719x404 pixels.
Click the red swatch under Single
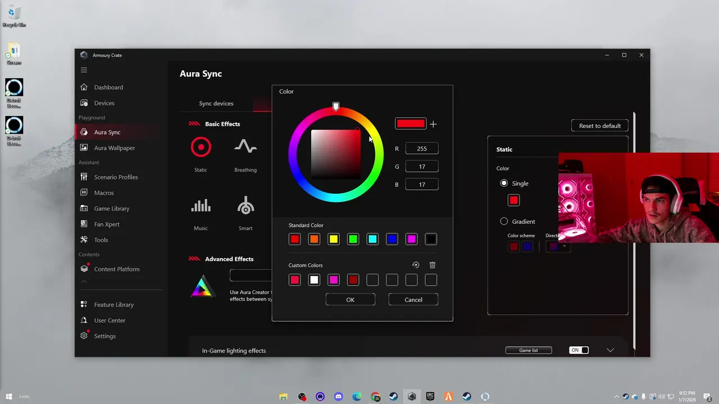[x=513, y=200]
